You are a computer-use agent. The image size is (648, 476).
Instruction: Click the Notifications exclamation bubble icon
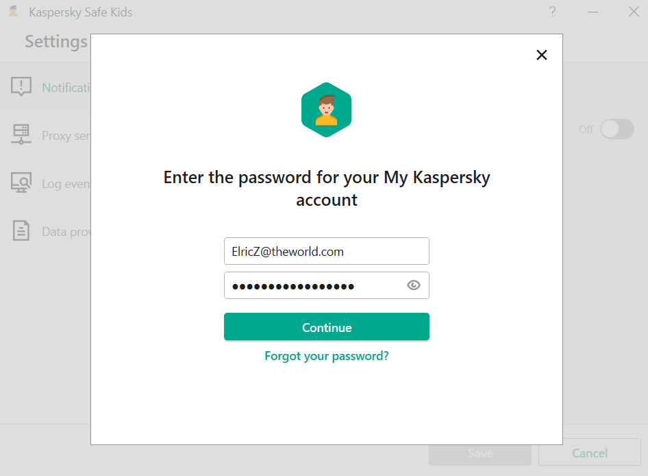click(x=22, y=87)
